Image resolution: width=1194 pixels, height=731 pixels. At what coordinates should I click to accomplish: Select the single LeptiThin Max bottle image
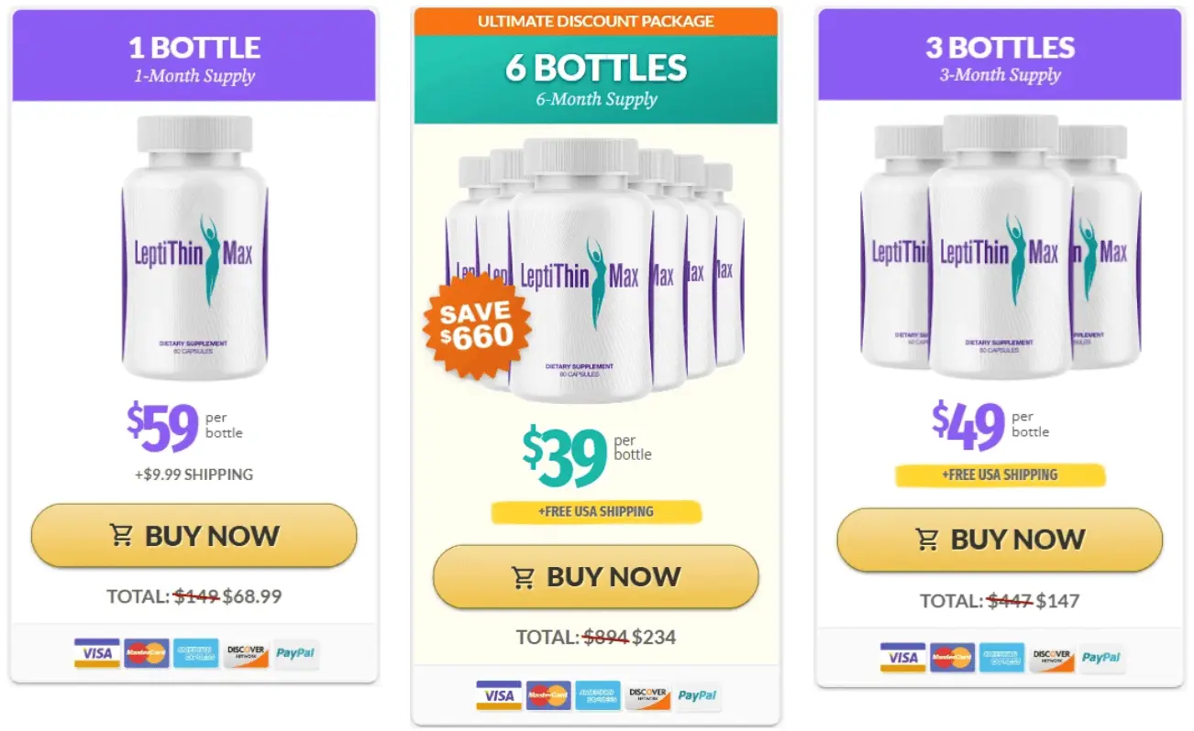pos(194,248)
